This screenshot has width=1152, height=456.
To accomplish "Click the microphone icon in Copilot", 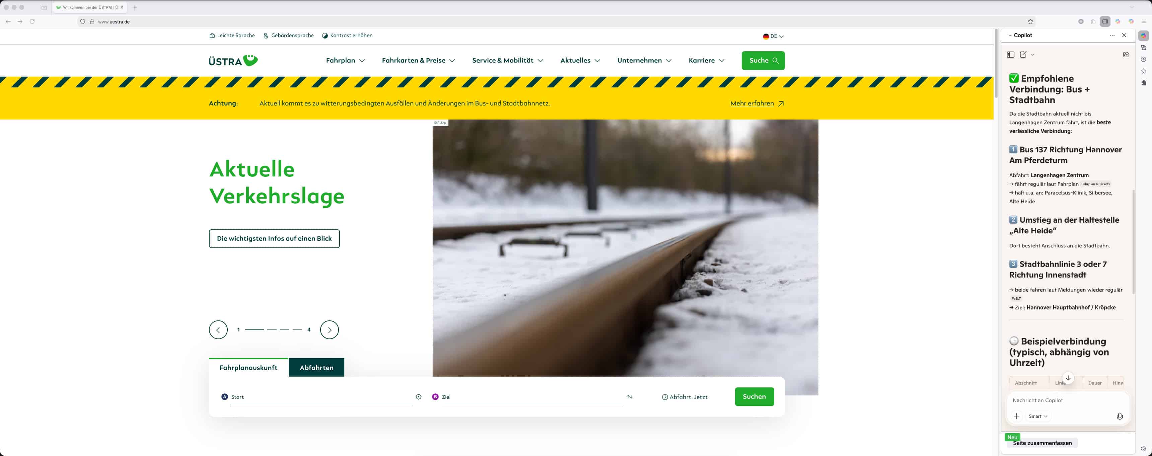I will tap(1120, 416).
